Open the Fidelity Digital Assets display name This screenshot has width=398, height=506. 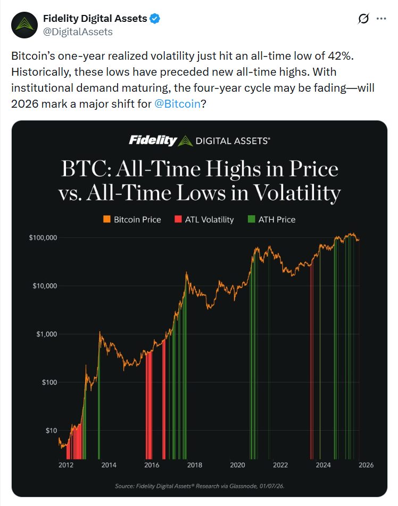tap(96, 18)
